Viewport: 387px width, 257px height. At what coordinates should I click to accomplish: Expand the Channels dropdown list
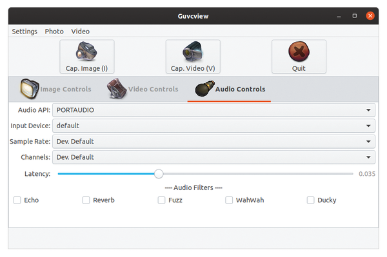(213, 157)
